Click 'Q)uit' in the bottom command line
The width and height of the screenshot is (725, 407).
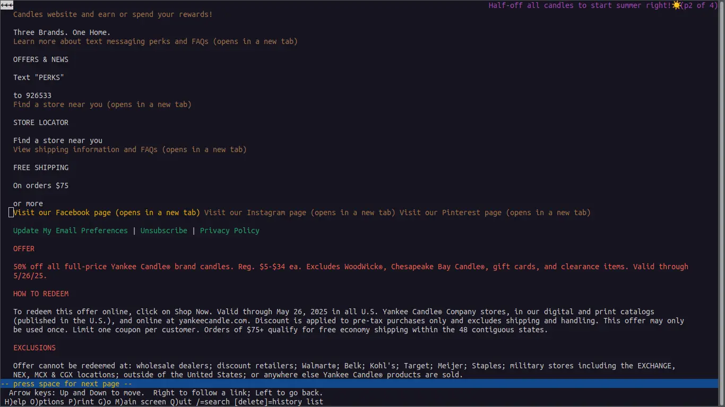click(181, 402)
